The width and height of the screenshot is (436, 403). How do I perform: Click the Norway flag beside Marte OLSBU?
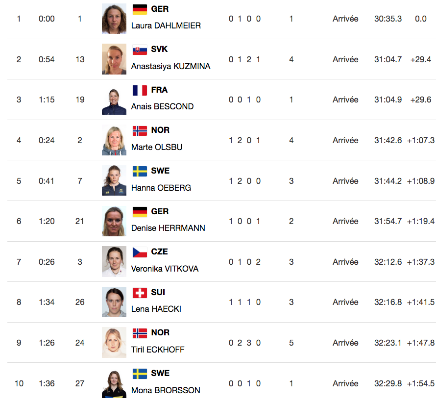[x=140, y=130]
